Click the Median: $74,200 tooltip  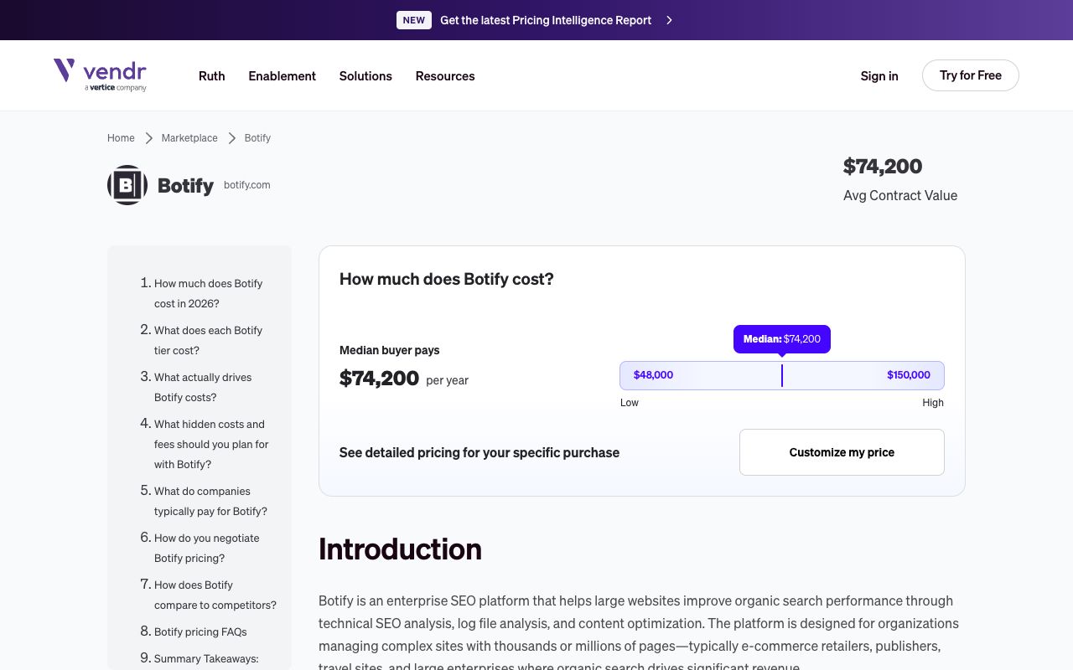782,339
